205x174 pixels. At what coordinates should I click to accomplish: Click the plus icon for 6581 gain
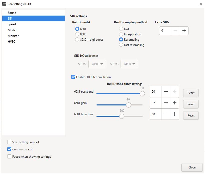click(x=175, y=103)
